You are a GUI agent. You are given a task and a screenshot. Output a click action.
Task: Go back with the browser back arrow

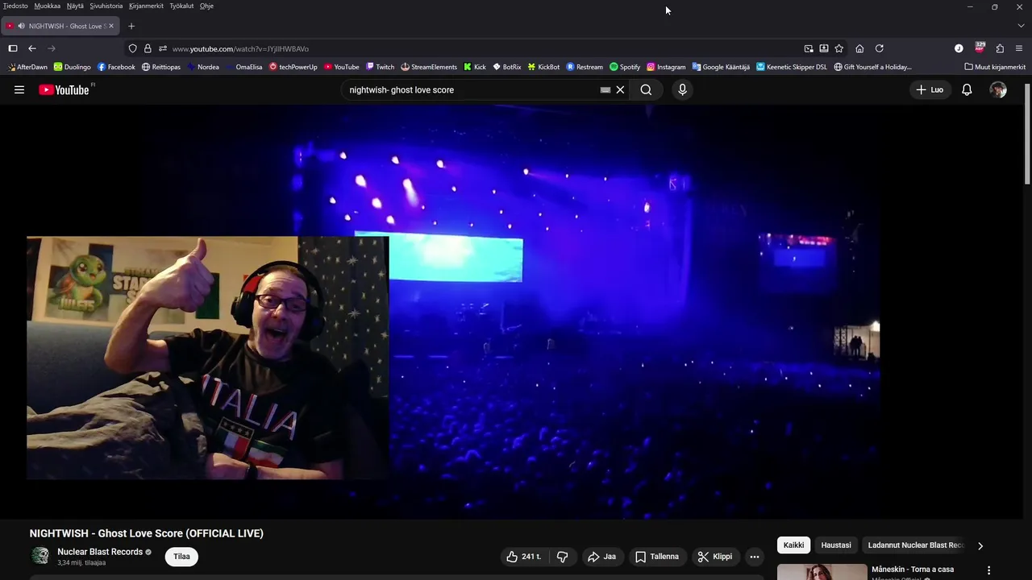coord(32,48)
